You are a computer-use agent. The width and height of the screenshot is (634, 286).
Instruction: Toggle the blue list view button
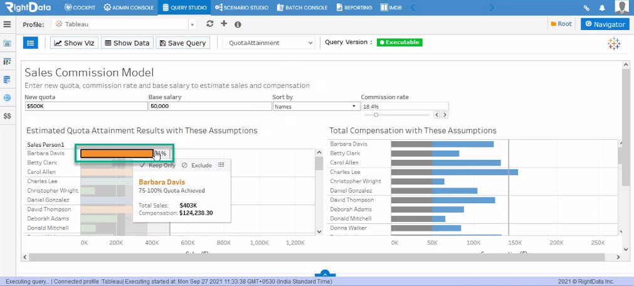point(30,43)
